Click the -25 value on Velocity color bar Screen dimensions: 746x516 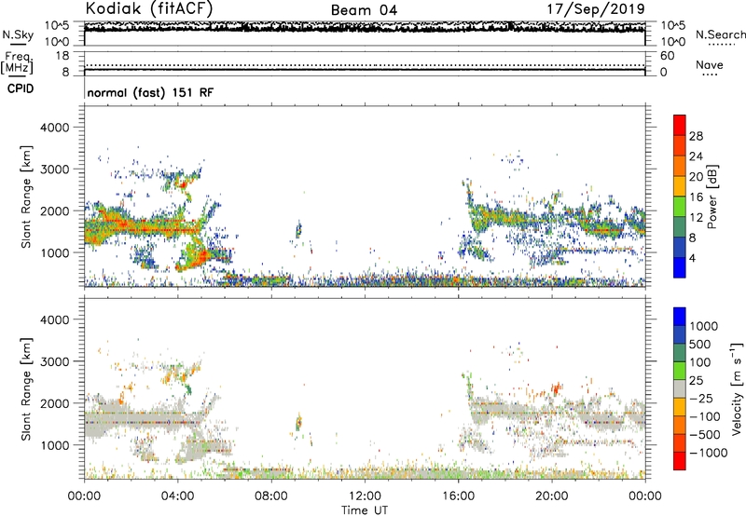coord(701,399)
